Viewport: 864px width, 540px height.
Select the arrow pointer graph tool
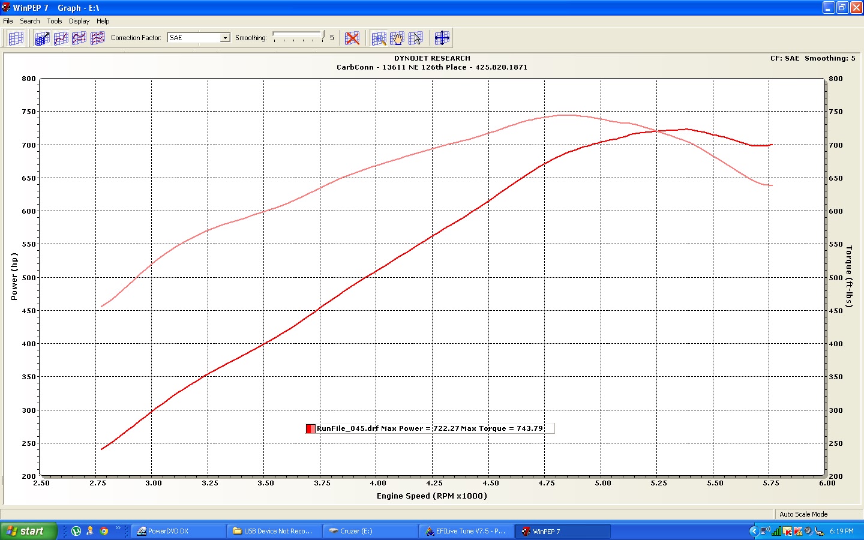pos(416,38)
